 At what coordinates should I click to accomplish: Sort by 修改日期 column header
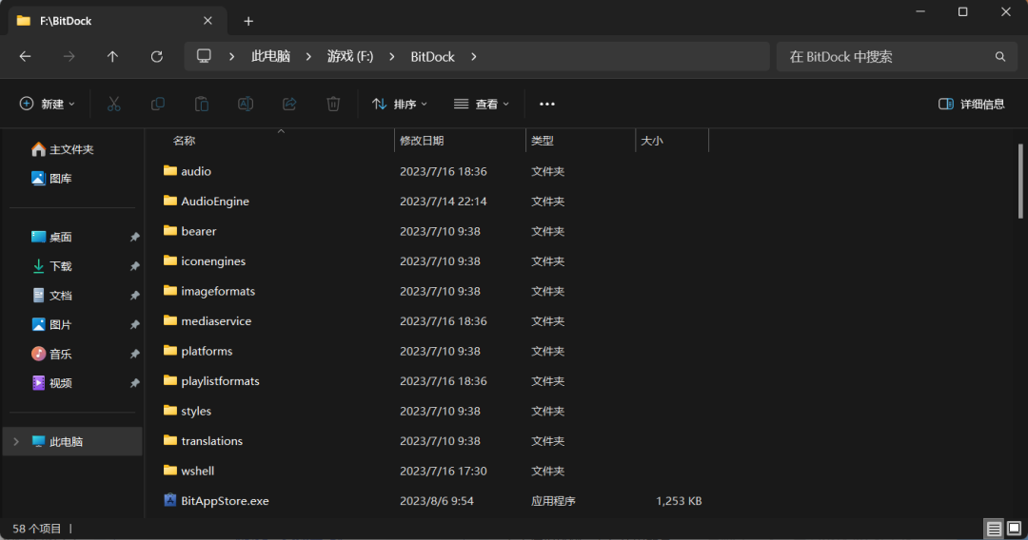click(461, 141)
